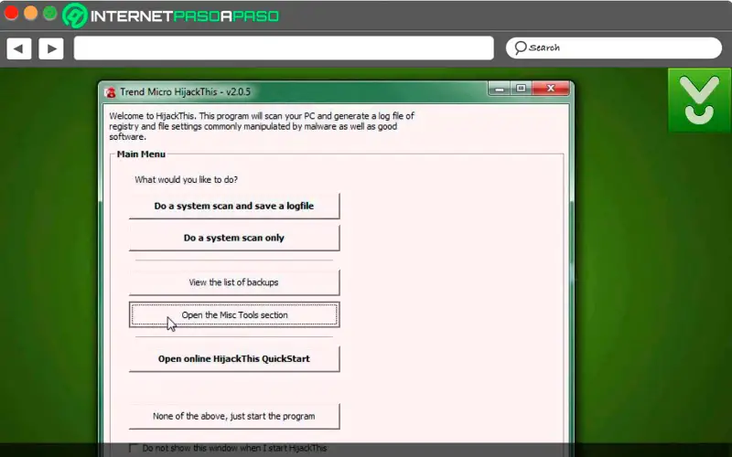Click the HijackThis title bar app icon
Viewport: 732px width, 457px height.
[x=111, y=92]
